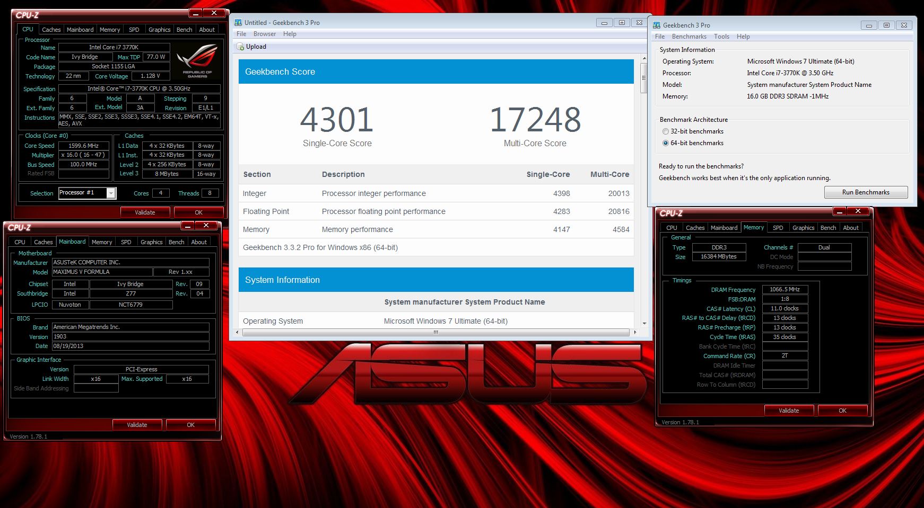Click the Core Voltage 1.128 V field
Image resolution: width=924 pixels, height=508 pixels.
pyautogui.click(x=150, y=76)
